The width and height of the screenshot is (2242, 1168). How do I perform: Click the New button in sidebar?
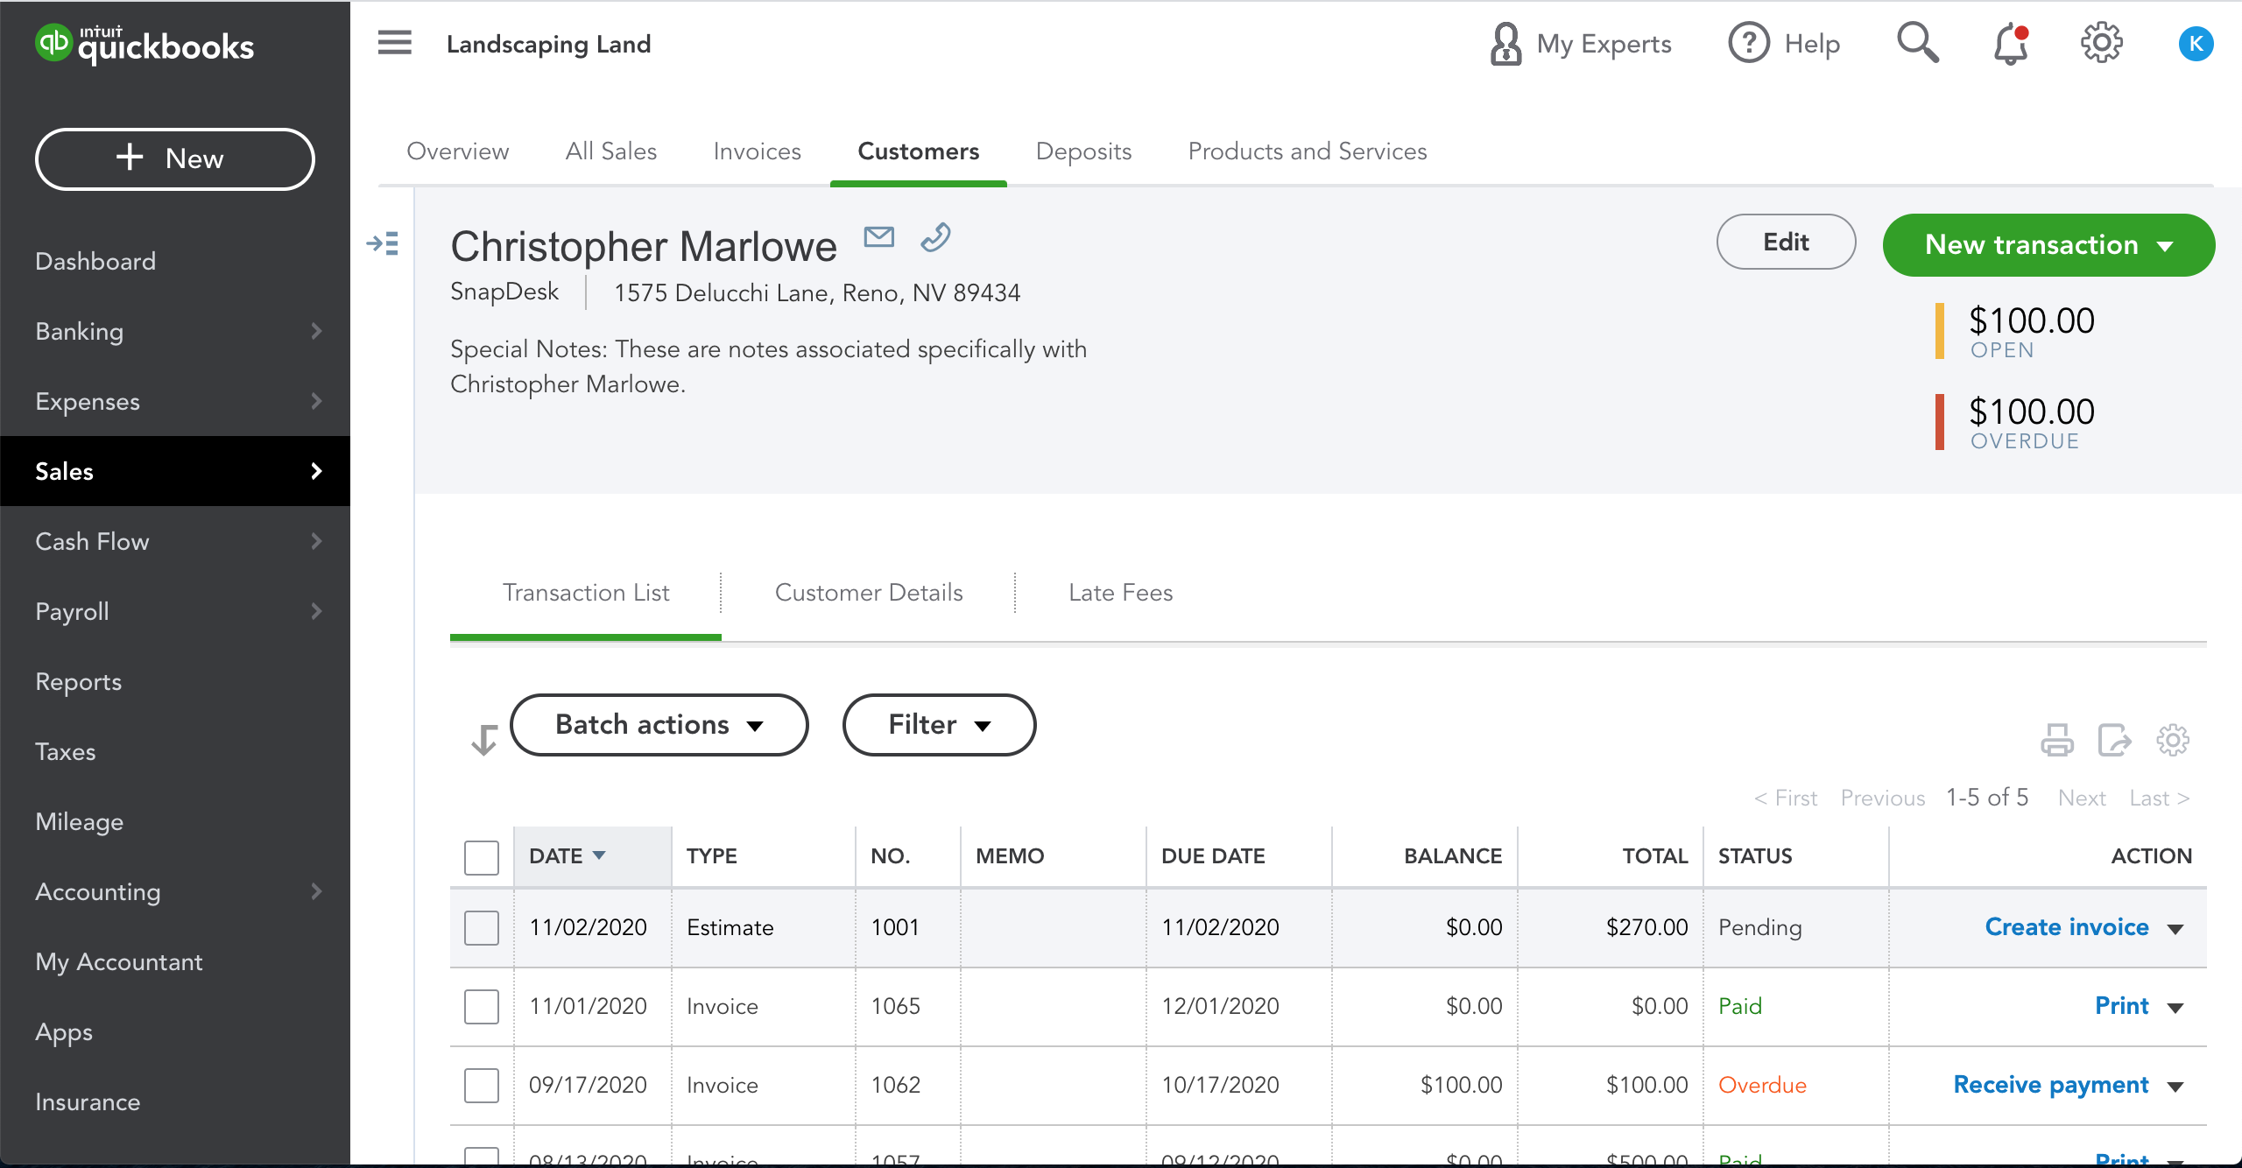pyautogui.click(x=175, y=158)
